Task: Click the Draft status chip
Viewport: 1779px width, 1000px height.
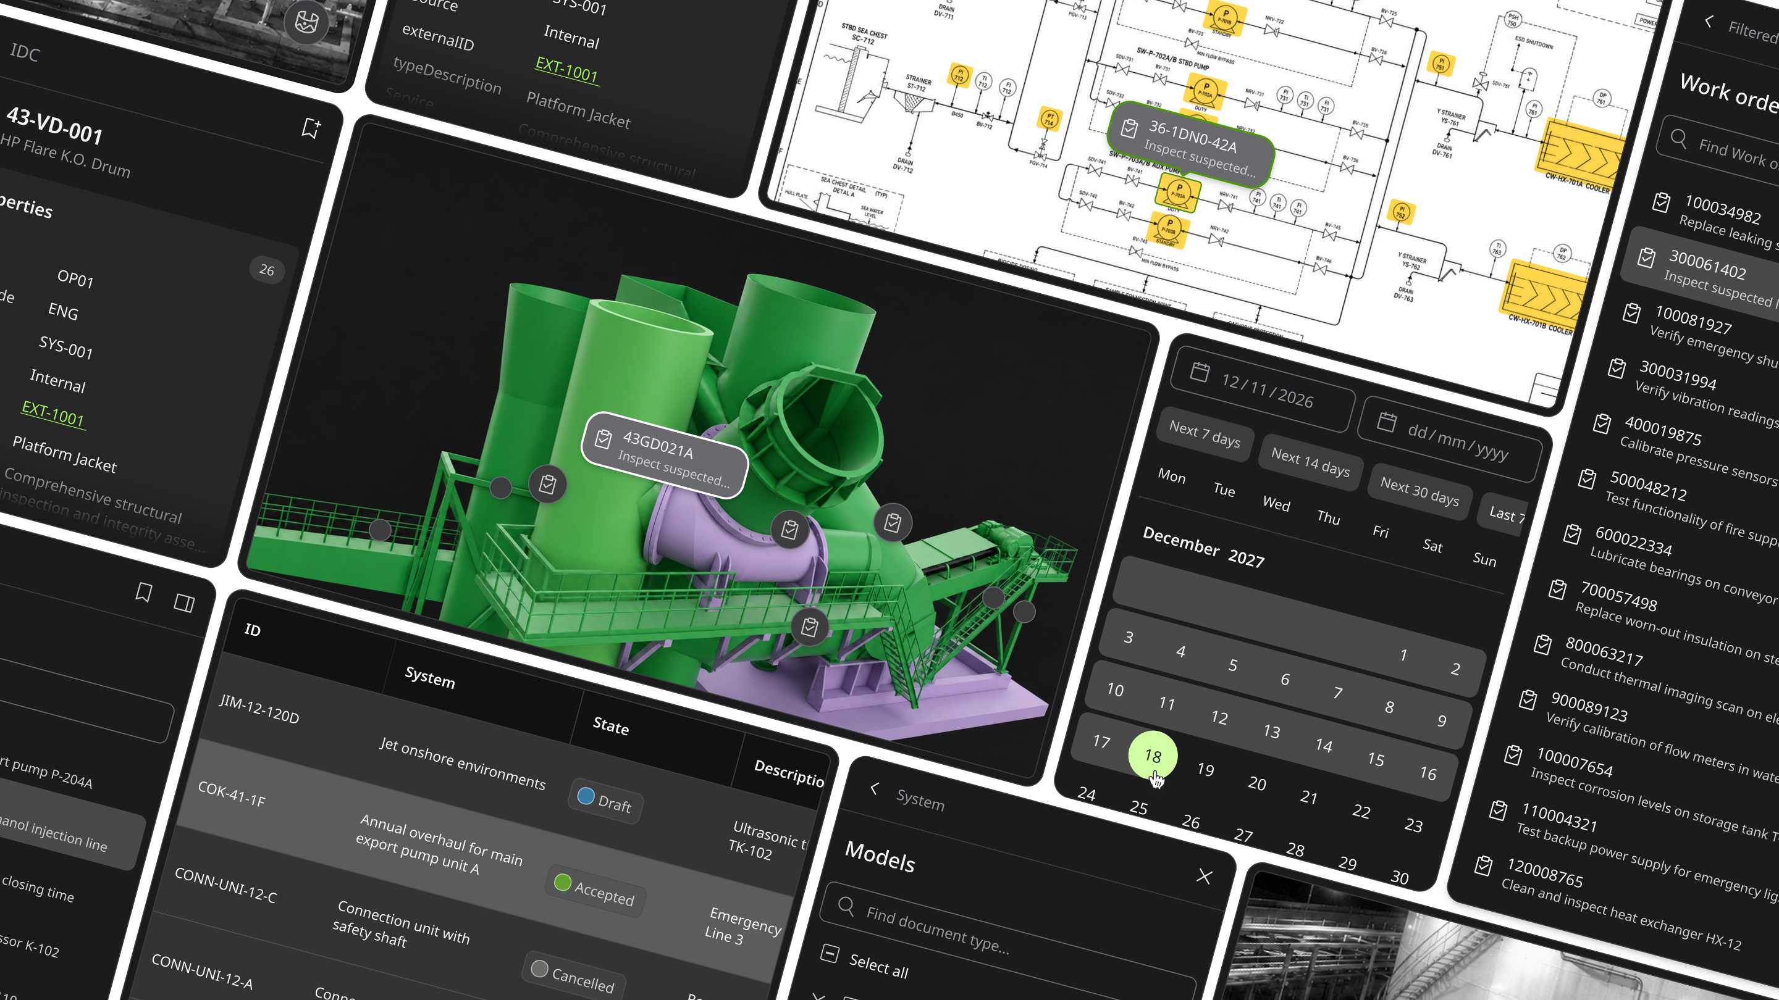Action: pos(605,801)
